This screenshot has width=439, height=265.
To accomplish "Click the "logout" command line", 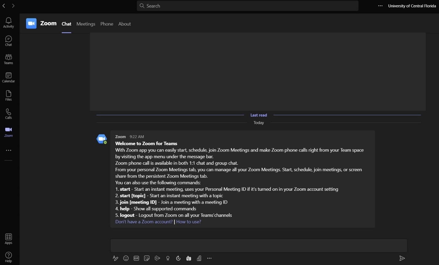I will 174,215.
